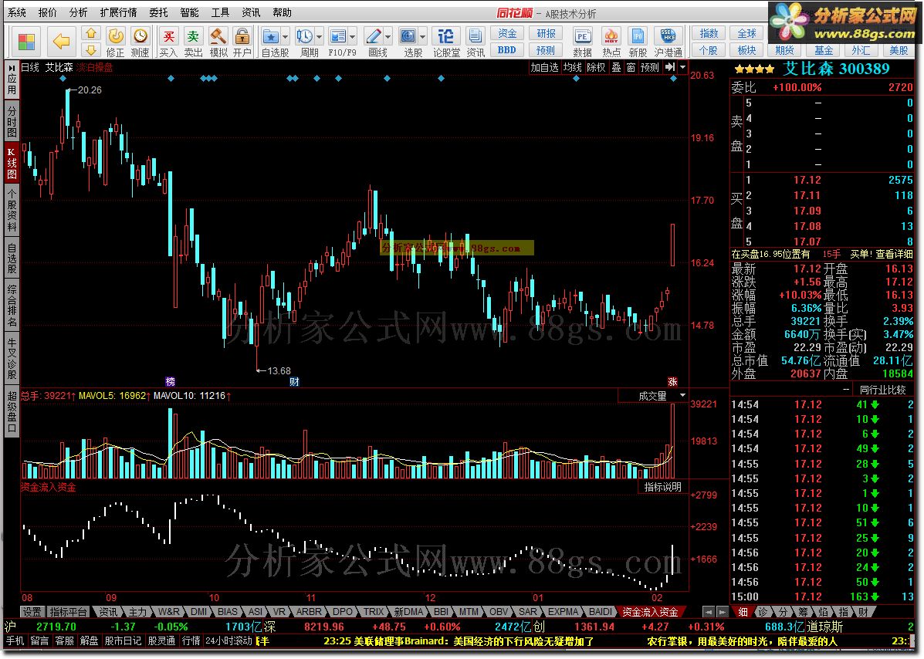
Task: Click the red 买入 buy icon
Action: point(168,36)
